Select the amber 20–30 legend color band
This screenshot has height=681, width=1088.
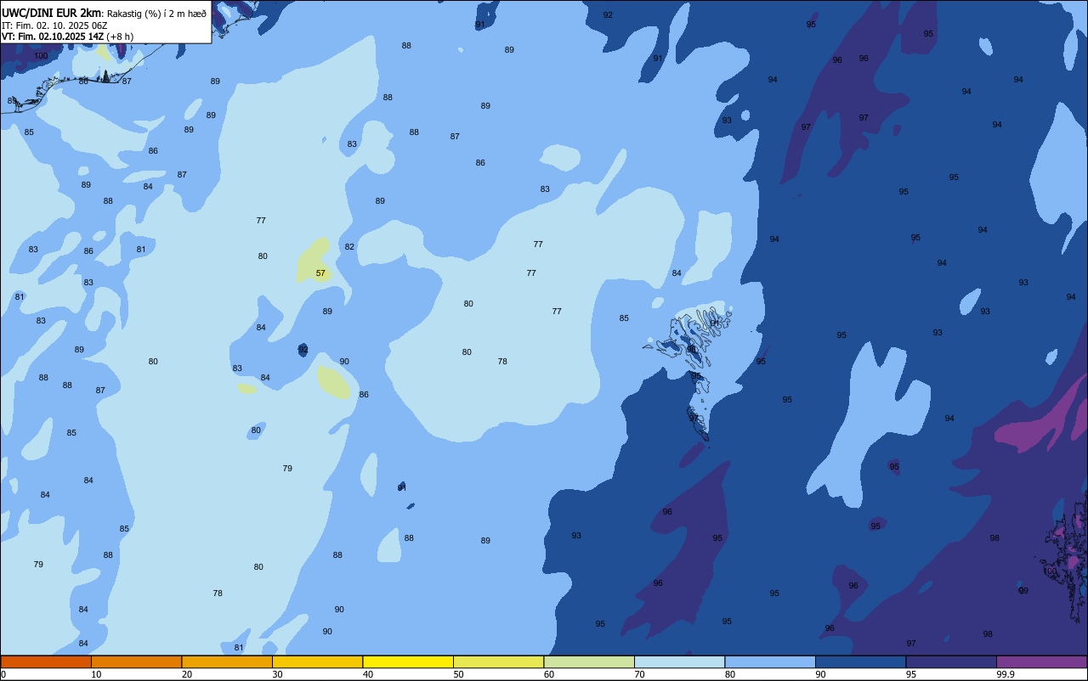[227, 661]
